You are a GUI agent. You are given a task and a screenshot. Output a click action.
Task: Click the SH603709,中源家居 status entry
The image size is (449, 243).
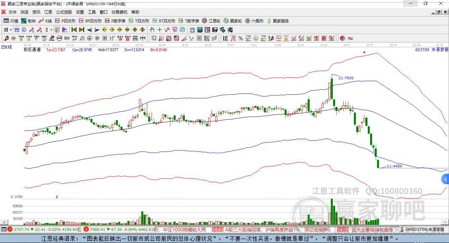(424, 229)
